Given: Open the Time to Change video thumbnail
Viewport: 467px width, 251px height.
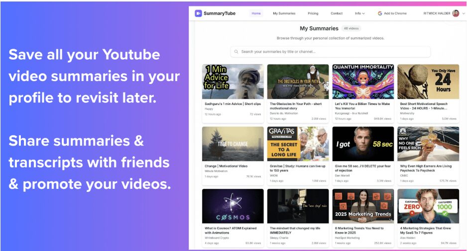Looking at the screenshot, I should [233, 144].
